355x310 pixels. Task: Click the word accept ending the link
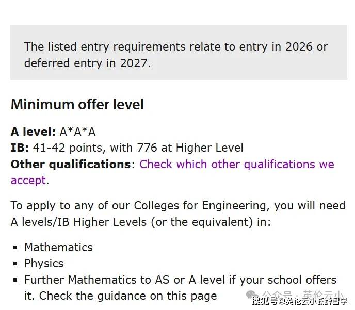28,181
